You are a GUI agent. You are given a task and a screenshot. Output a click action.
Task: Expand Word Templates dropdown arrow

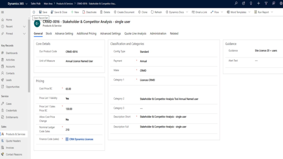[x=249, y=12]
